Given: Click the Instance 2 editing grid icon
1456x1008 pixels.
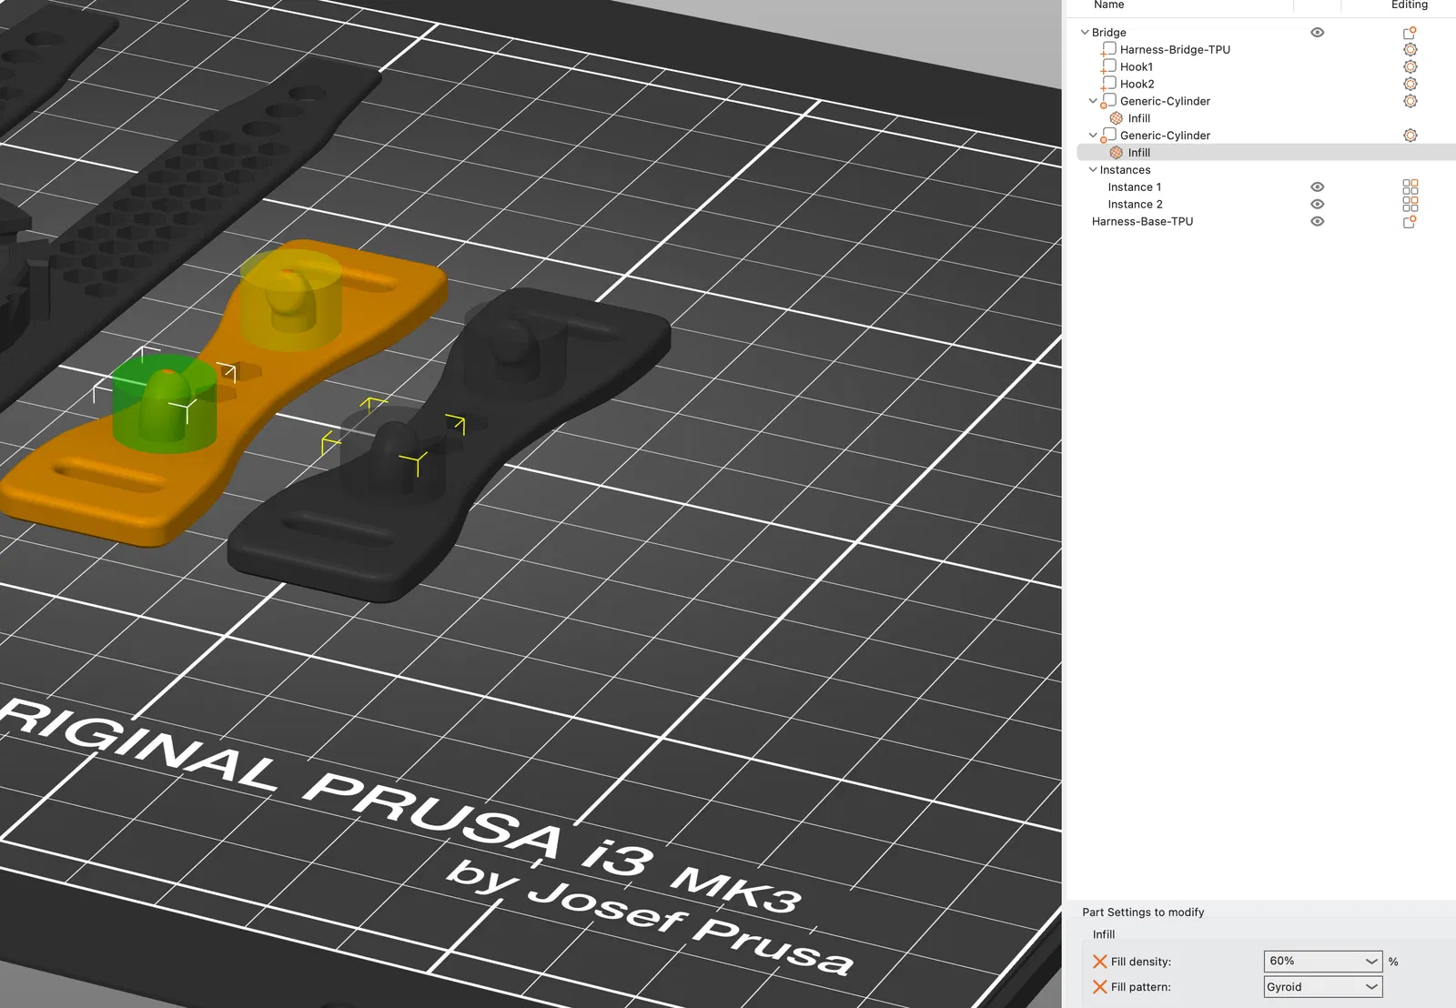Looking at the screenshot, I should pos(1410,204).
